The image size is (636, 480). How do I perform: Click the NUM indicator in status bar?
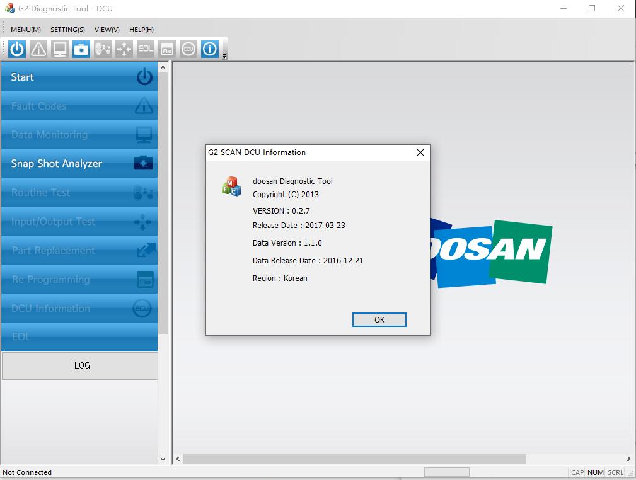[x=596, y=472]
